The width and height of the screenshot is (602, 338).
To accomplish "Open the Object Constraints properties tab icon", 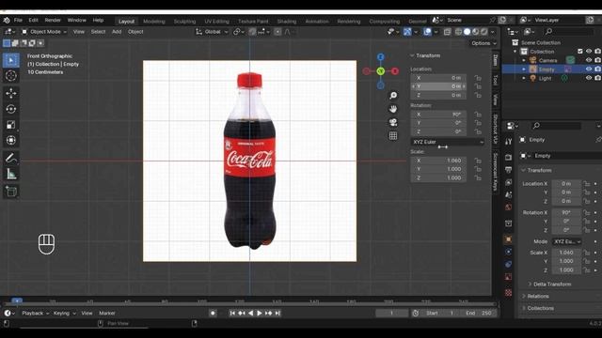I will [x=508, y=265].
